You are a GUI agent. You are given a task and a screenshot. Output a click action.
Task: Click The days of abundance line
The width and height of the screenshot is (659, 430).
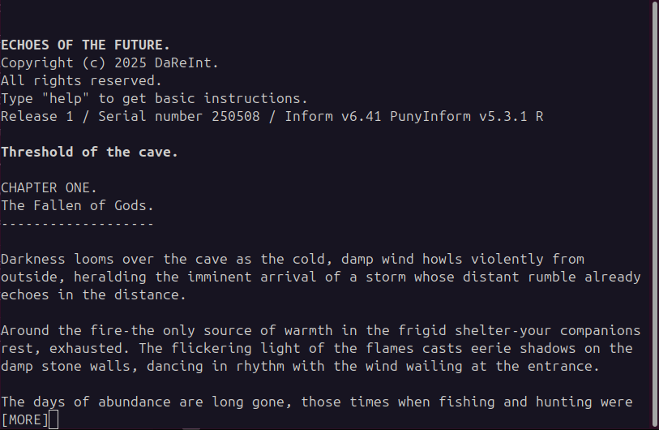tap(316, 402)
